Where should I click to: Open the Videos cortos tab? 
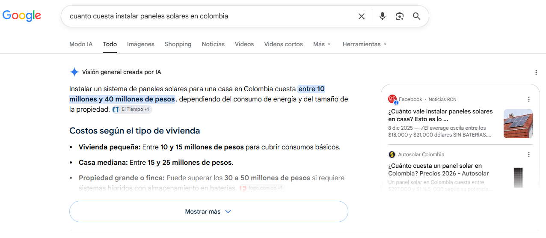click(x=283, y=44)
